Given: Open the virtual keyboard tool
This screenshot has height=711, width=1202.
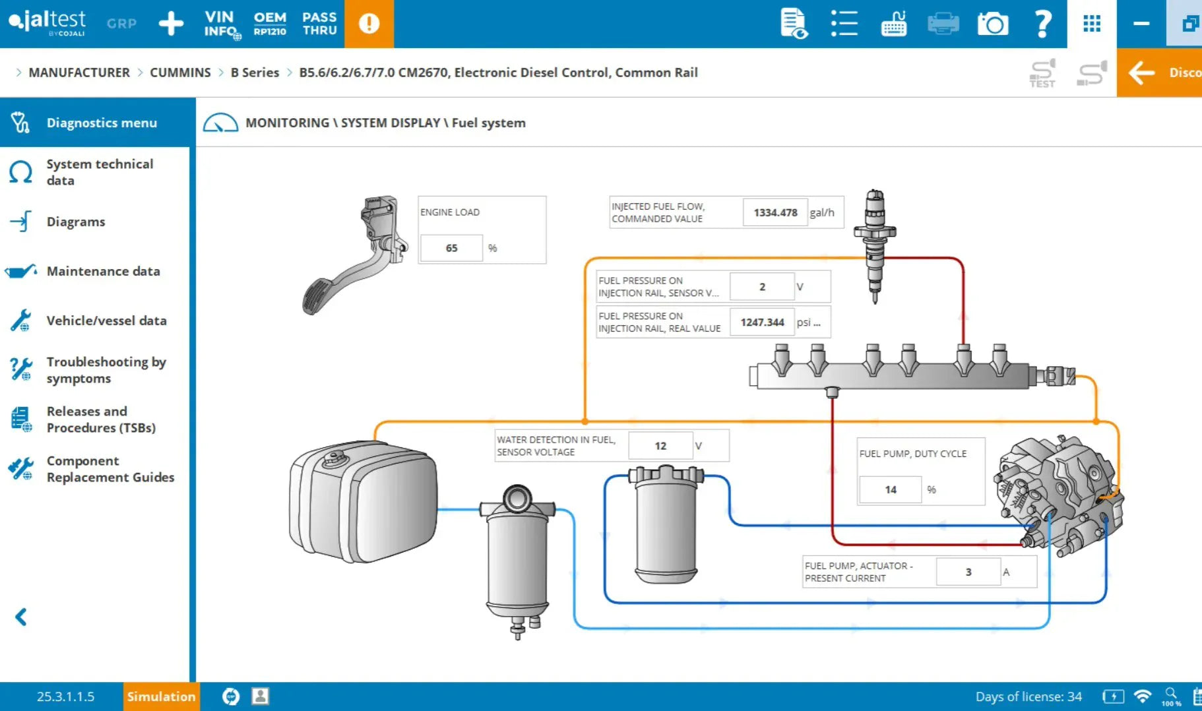Looking at the screenshot, I should point(893,23).
